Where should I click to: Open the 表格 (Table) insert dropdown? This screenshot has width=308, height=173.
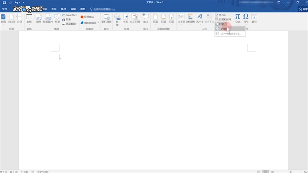pos(29,19)
